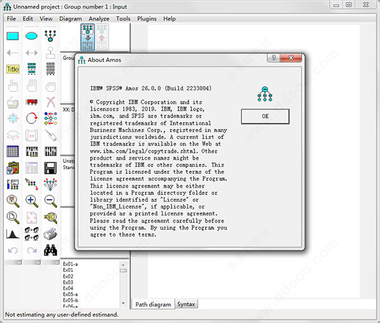Select the draw latent variable indicator tool
This screenshot has width=380, height=323.
(x=51, y=36)
